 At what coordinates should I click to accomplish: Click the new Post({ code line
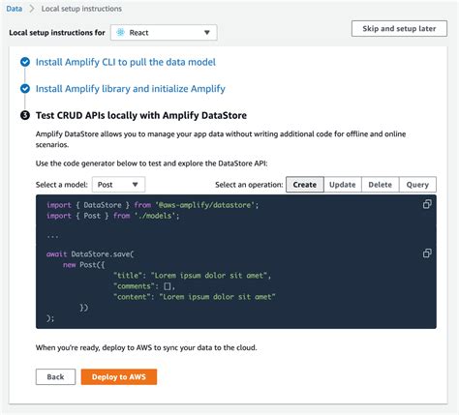(84, 265)
